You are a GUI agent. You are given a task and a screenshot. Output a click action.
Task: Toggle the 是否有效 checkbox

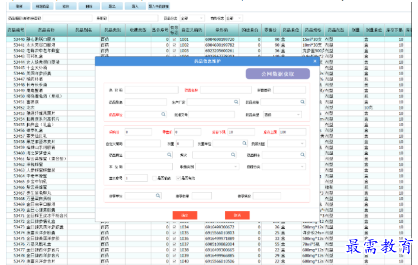(x=177, y=177)
